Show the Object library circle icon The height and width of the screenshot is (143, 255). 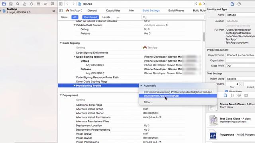click(x=239, y=95)
